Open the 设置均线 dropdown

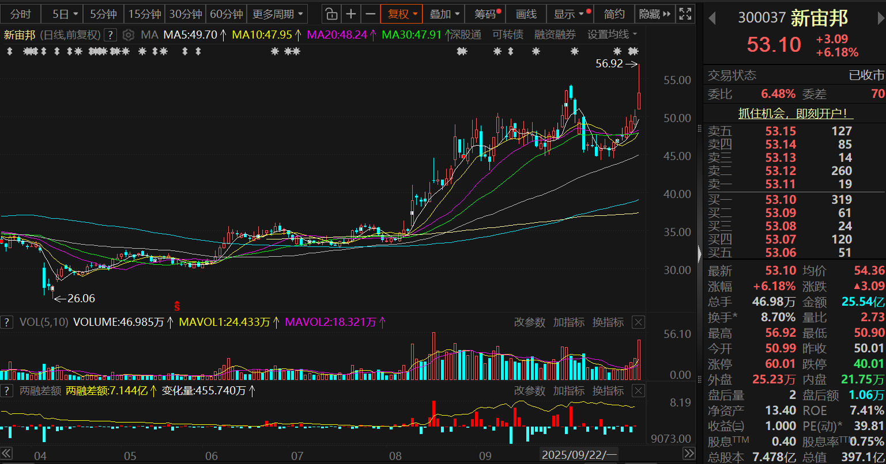(612, 35)
